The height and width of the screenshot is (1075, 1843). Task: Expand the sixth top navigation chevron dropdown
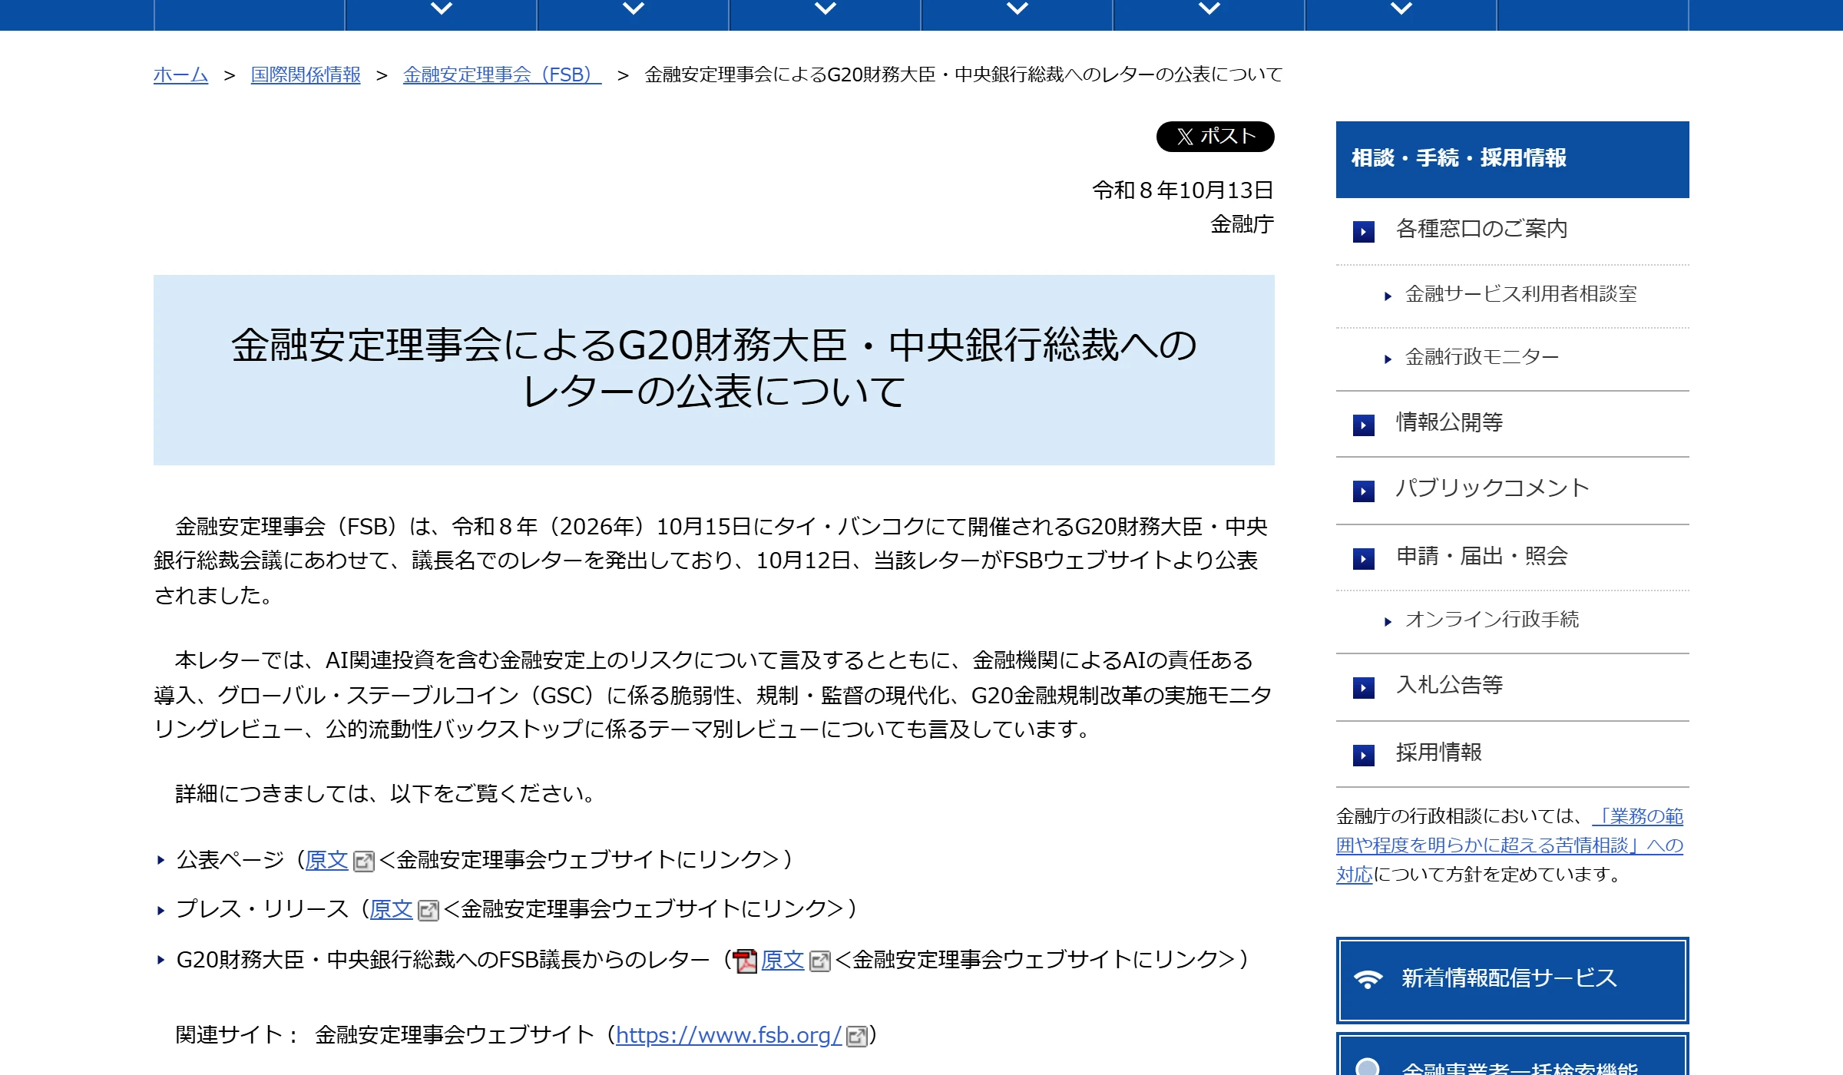1401,9
